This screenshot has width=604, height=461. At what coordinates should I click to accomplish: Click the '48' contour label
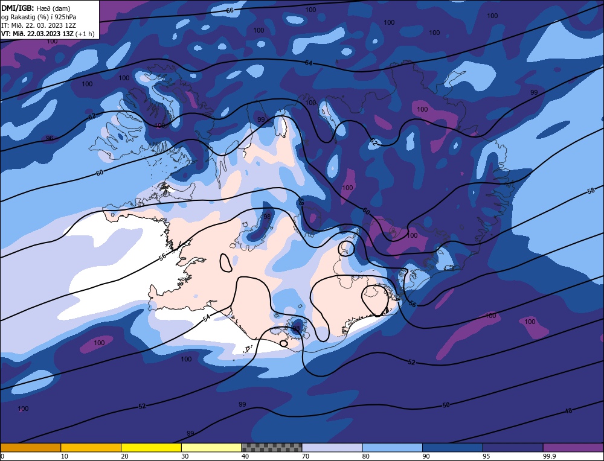coord(568,411)
